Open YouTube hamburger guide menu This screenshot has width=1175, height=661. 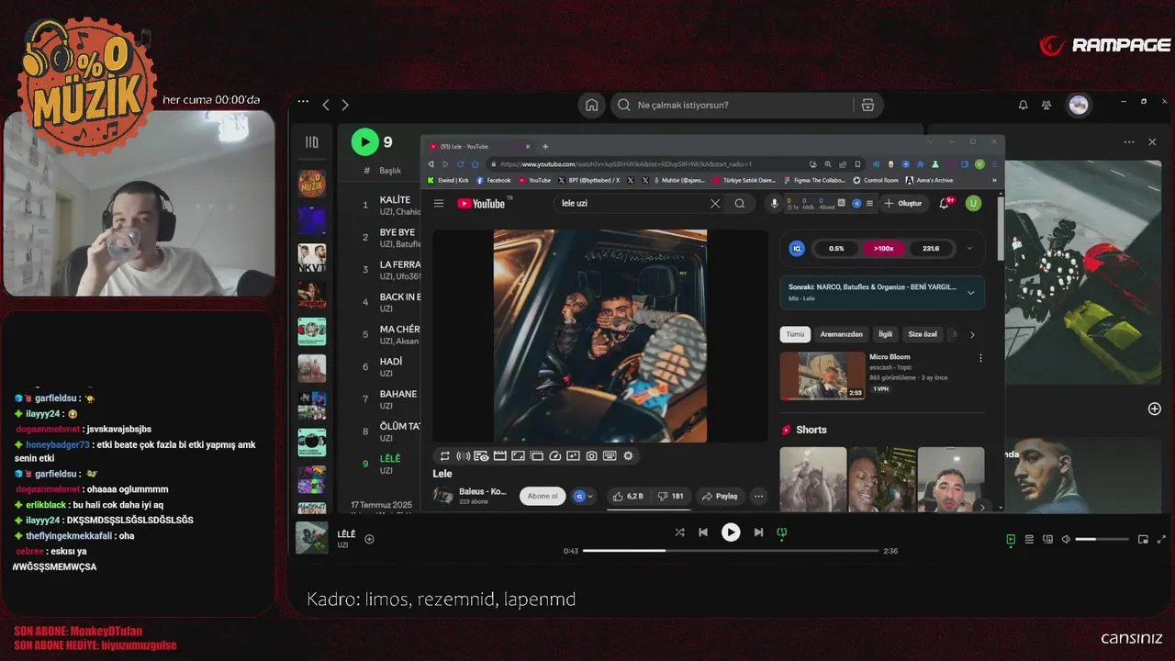pyautogui.click(x=439, y=204)
